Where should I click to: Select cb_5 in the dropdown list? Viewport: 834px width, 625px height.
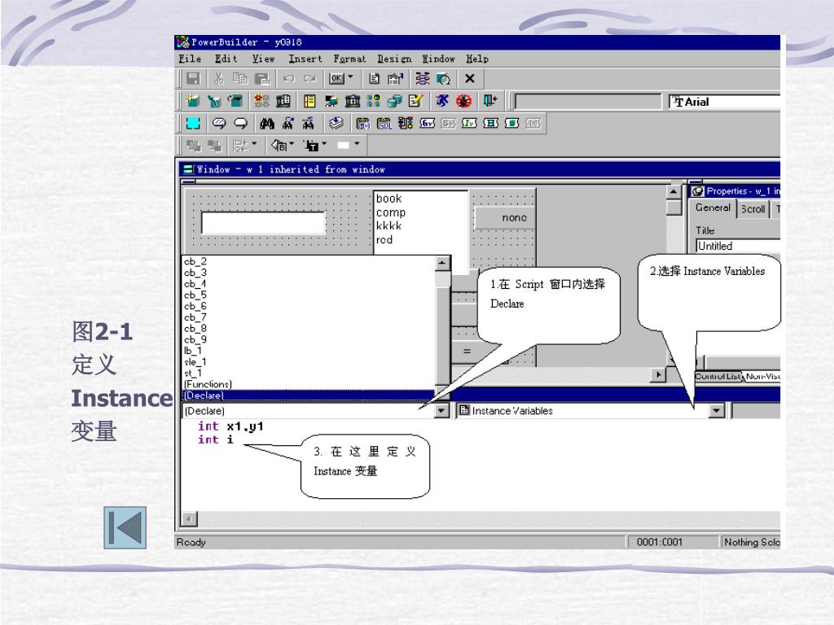coord(309,295)
